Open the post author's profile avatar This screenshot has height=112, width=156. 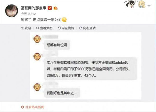pyautogui.click(x=12, y=11)
